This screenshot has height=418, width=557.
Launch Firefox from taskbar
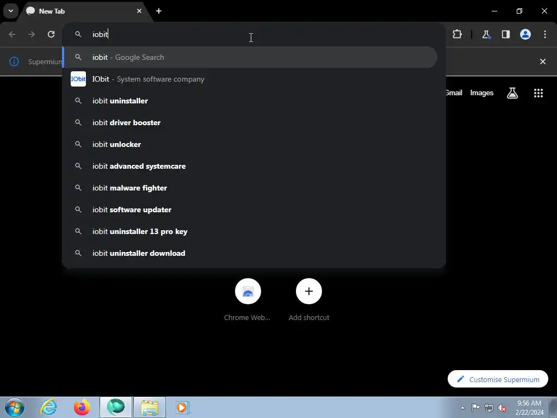click(82, 407)
